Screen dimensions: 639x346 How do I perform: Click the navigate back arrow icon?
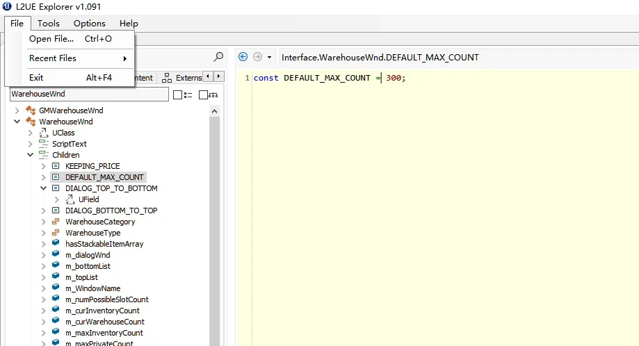click(x=243, y=57)
